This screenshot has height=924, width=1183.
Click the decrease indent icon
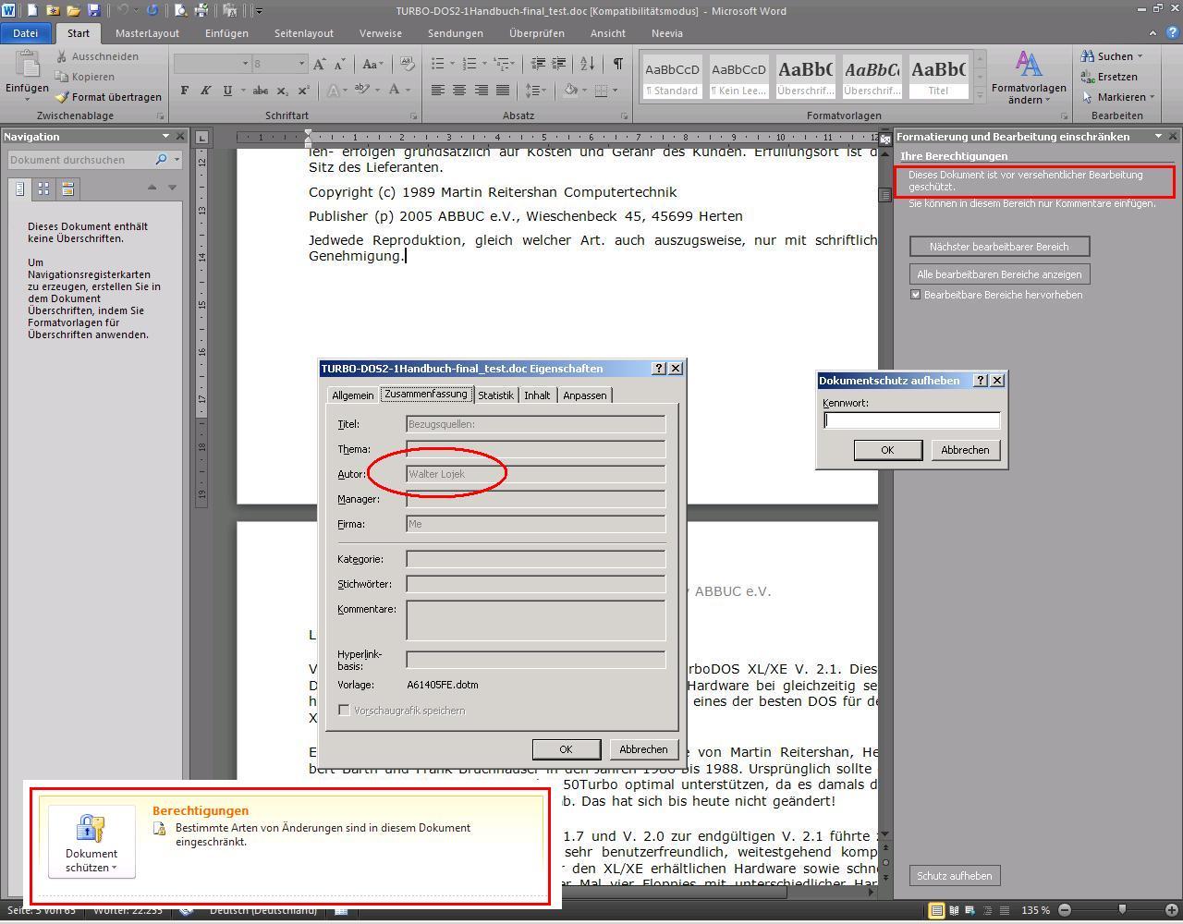click(x=538, y=64)
